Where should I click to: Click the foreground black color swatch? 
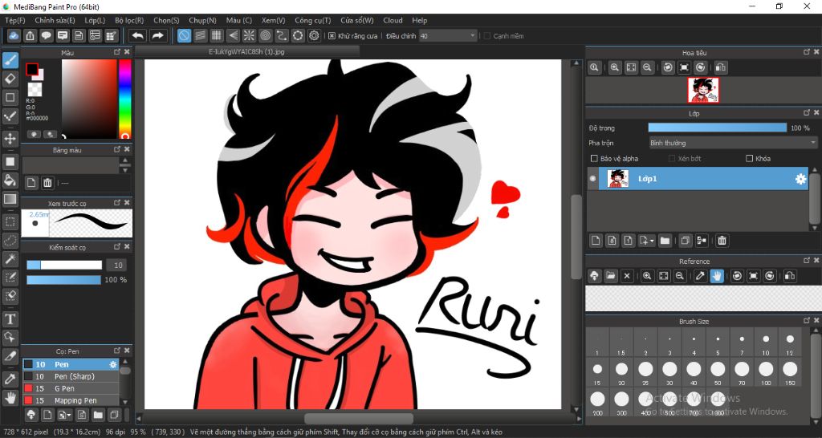pos(32,69)
